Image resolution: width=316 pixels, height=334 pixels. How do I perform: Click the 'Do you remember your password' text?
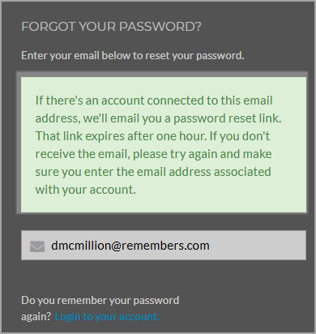pyautogui.click(x=100, y=301)
